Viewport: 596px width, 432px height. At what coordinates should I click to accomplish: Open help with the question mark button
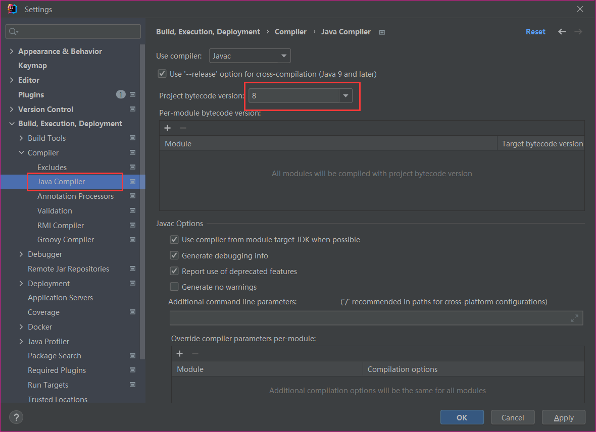(16, 417)
